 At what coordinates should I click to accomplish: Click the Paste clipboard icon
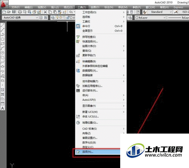(x=55, y=12)
